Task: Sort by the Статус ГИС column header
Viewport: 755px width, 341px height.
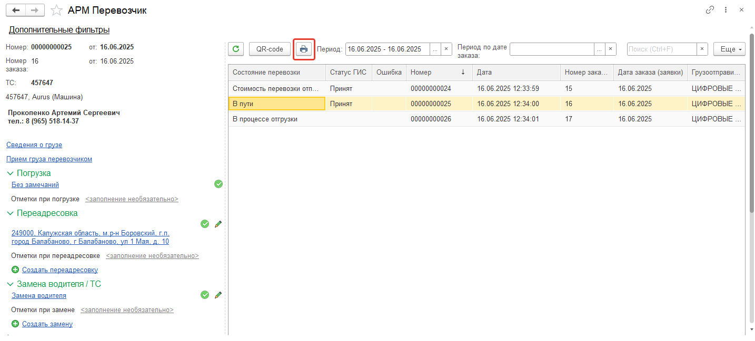Action: click(349, 73)
